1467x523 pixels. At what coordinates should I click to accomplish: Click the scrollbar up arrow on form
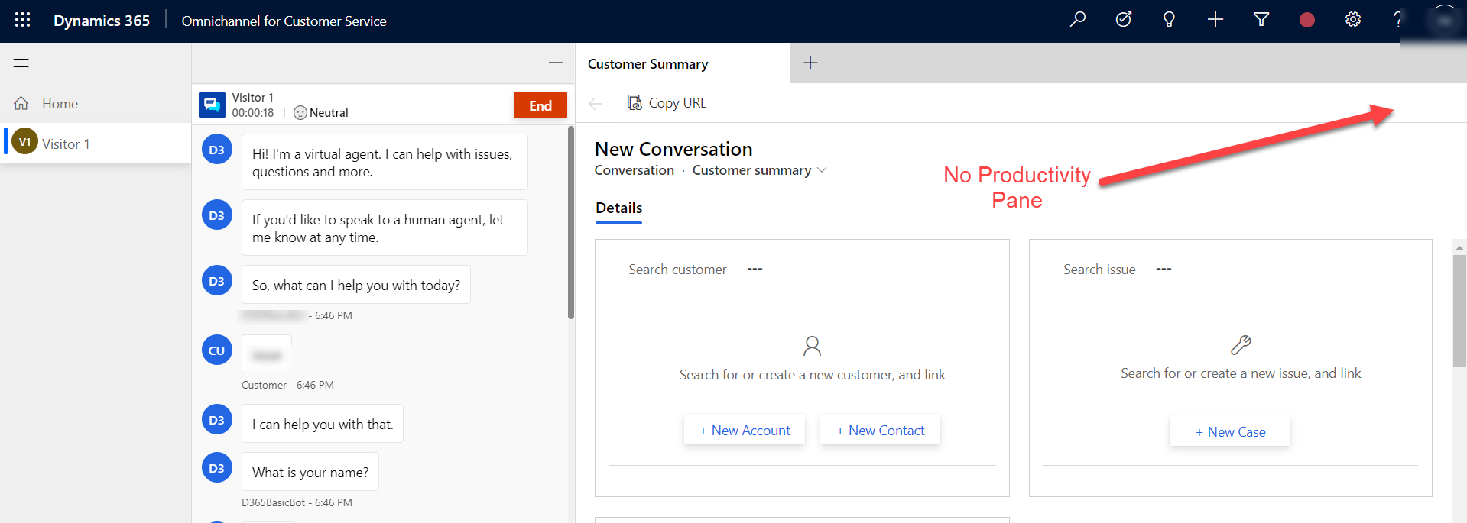[1459, 247]
